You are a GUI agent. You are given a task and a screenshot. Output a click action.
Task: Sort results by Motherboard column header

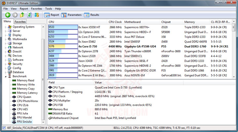tap(142, 22)
